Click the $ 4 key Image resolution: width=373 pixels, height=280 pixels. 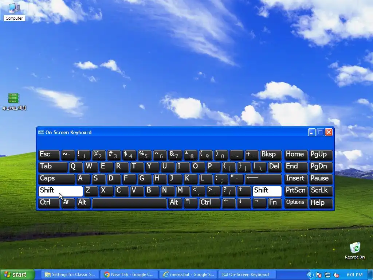(129, 155)
